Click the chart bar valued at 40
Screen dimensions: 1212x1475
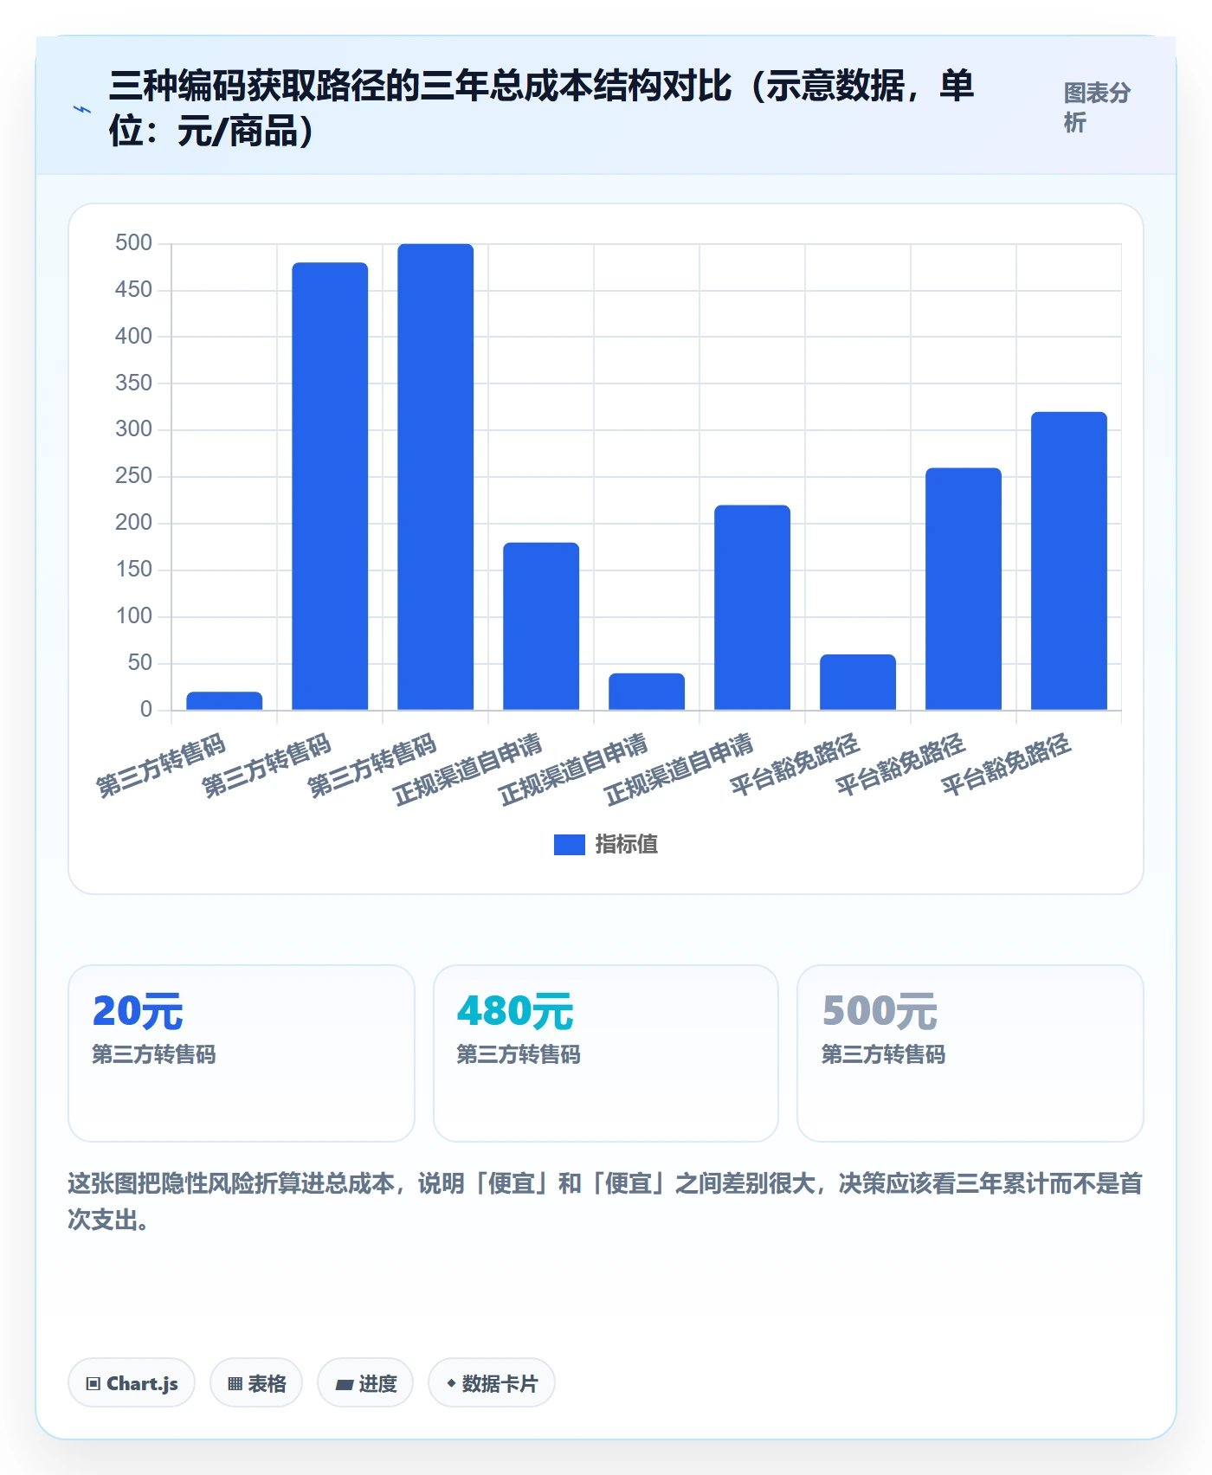[647, 692]
